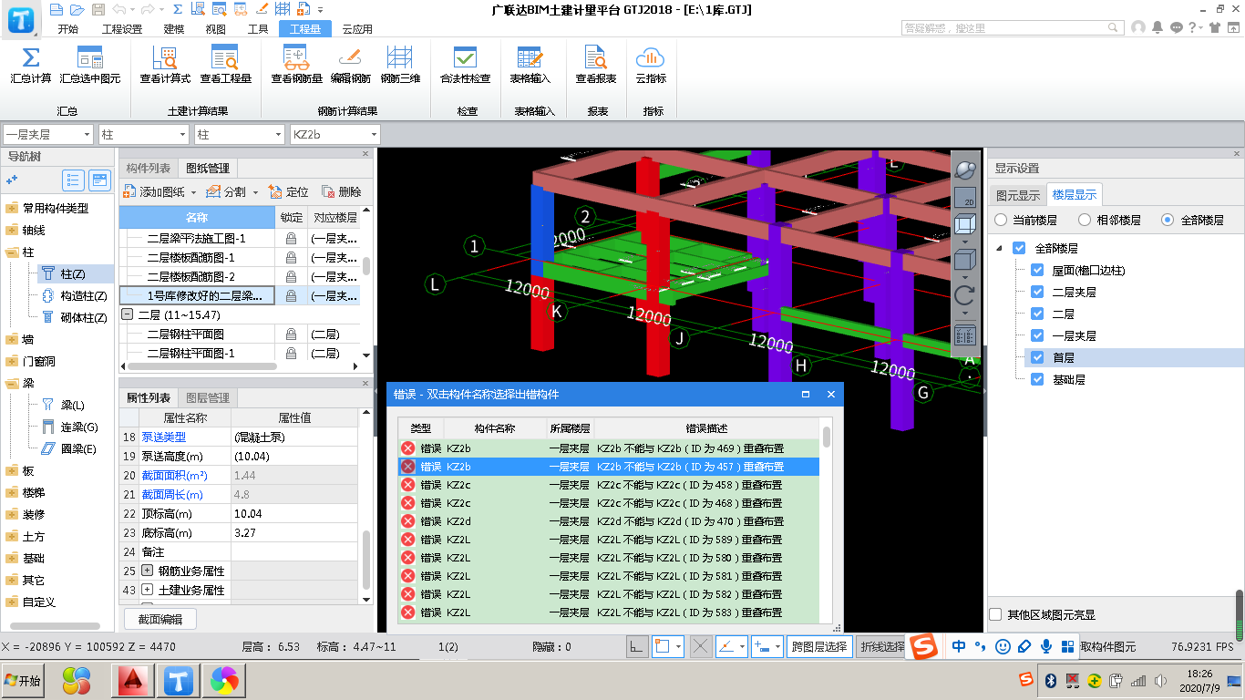Click 汇总选中图元 ribbon icon
Viewport: 1245px width, 700px height.
point(89,65)
